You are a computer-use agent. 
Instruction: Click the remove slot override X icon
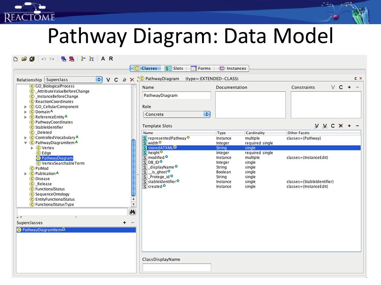click(x=341, y=126)
